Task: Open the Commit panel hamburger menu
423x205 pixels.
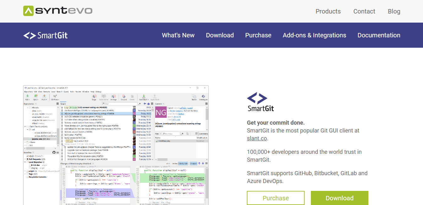Action: pyautogui.click(x=206, y=104)
